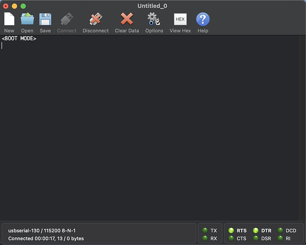The height and width of the screenshot is (245, 306).
Task: Click the CTS indicator light
Action: pos(231,239)
